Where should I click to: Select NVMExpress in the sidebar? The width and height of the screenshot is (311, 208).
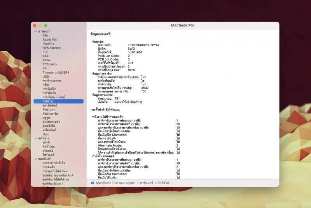click(52, 48)
